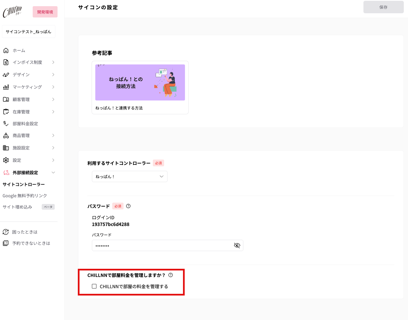Click the room pricing icon
Screen dimensions: 408x320
point(6,124)
